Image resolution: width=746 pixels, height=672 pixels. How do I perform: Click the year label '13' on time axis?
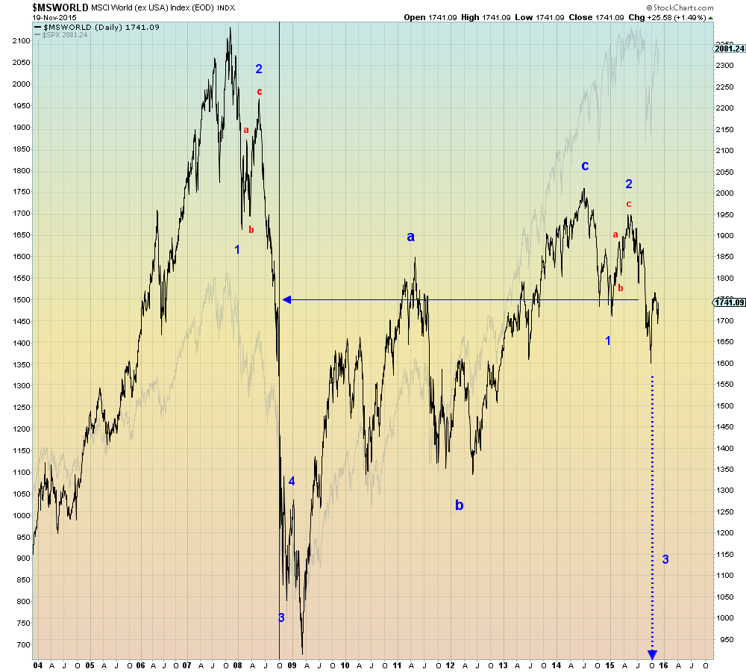(x=504, y=665)
